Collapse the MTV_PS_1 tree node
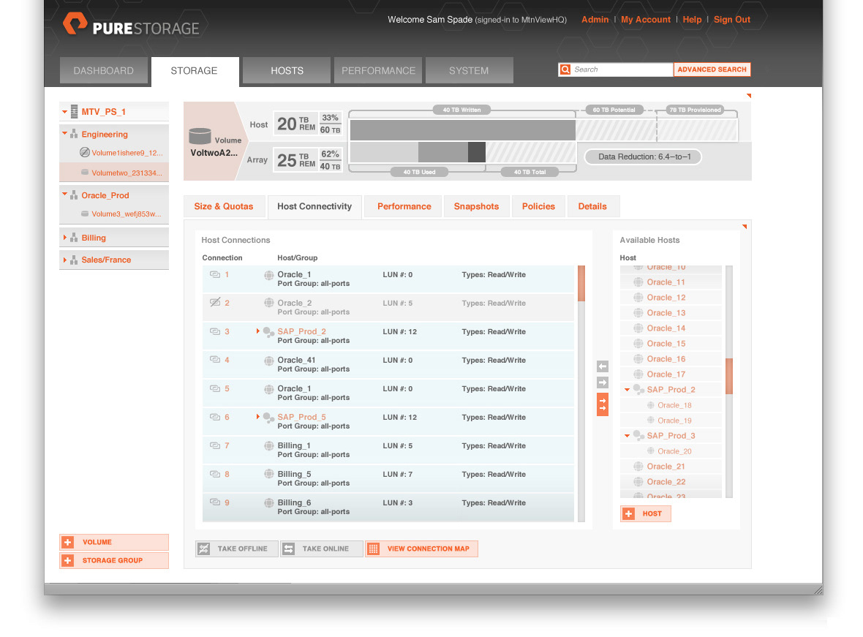The height and width of the screenshot is (637, 863). [65, 112]
